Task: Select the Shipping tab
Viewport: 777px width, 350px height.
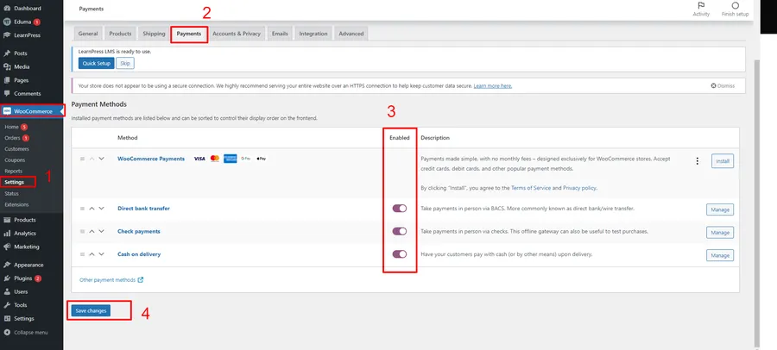Action: coord(155,34)
